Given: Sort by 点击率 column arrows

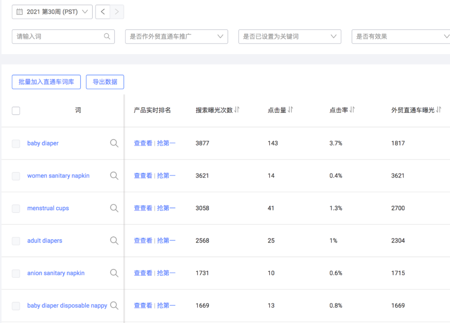Looking at the screenshot, I should pos(352,110).
